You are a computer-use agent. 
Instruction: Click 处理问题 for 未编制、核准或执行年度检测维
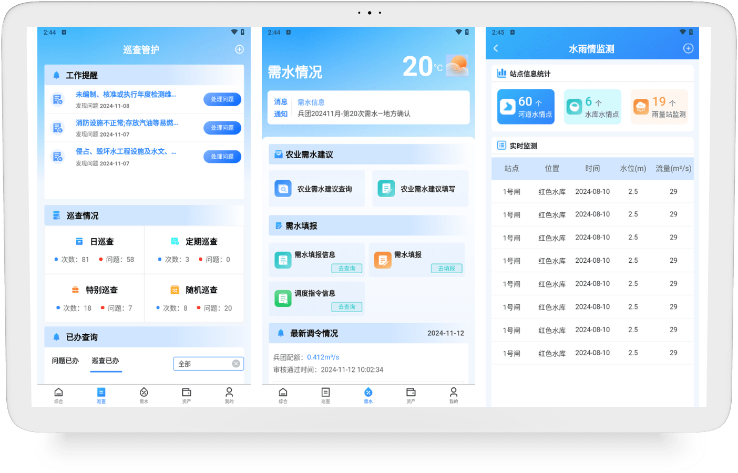(x=222, y=99)
